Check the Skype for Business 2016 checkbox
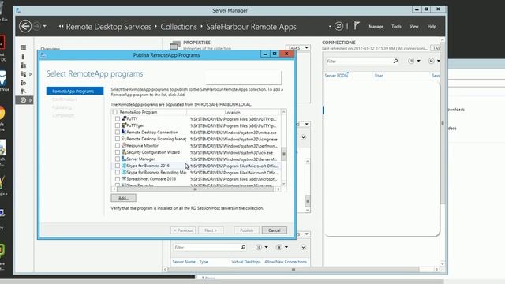505x284 pixels. [x=118, y=166]
